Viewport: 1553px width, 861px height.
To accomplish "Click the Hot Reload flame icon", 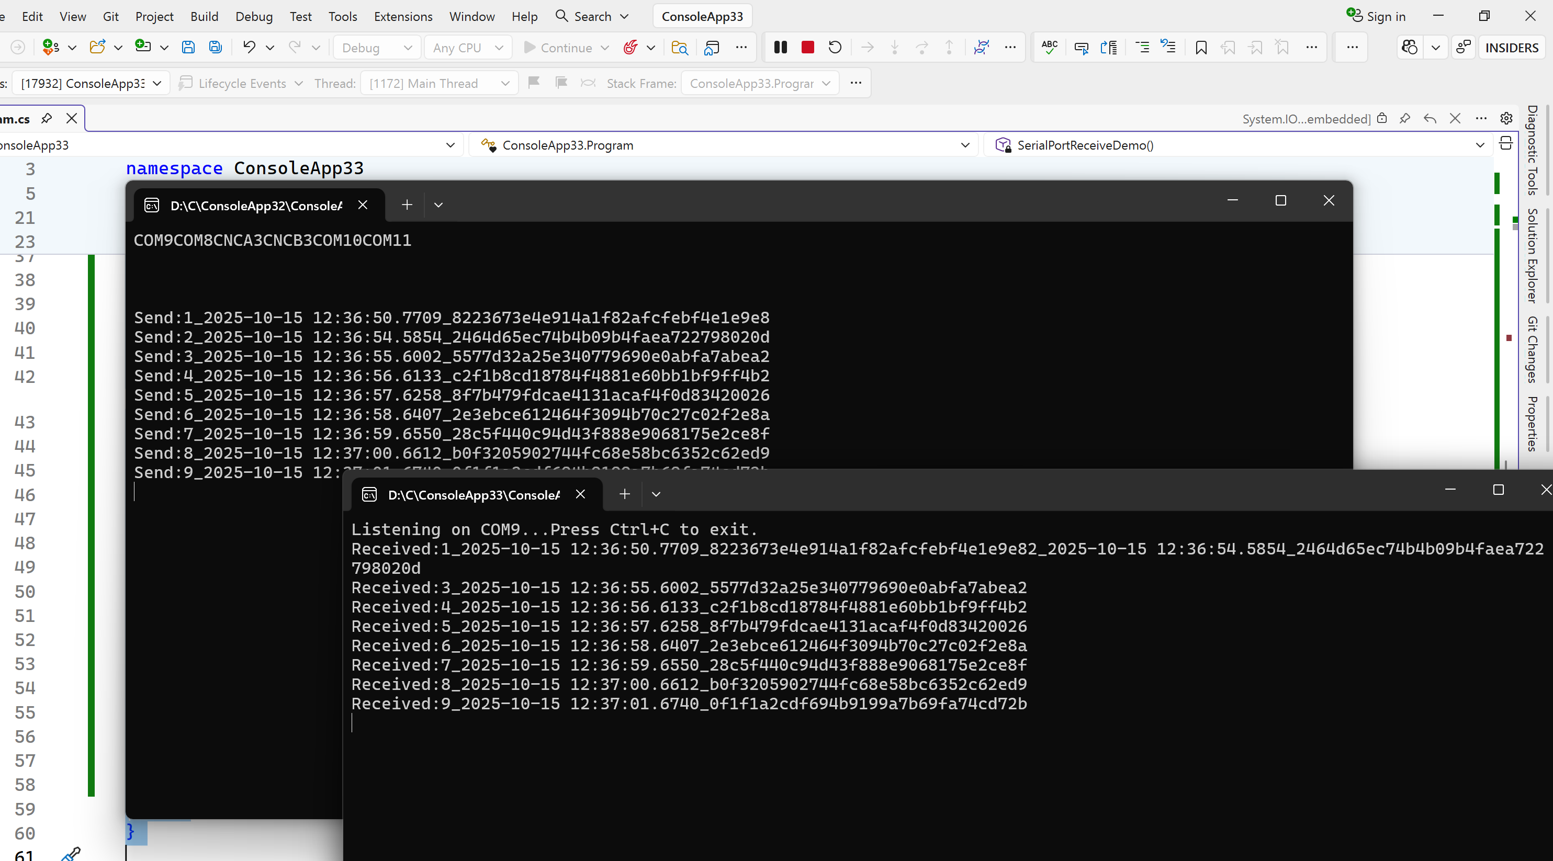I will tap(630, 47).
